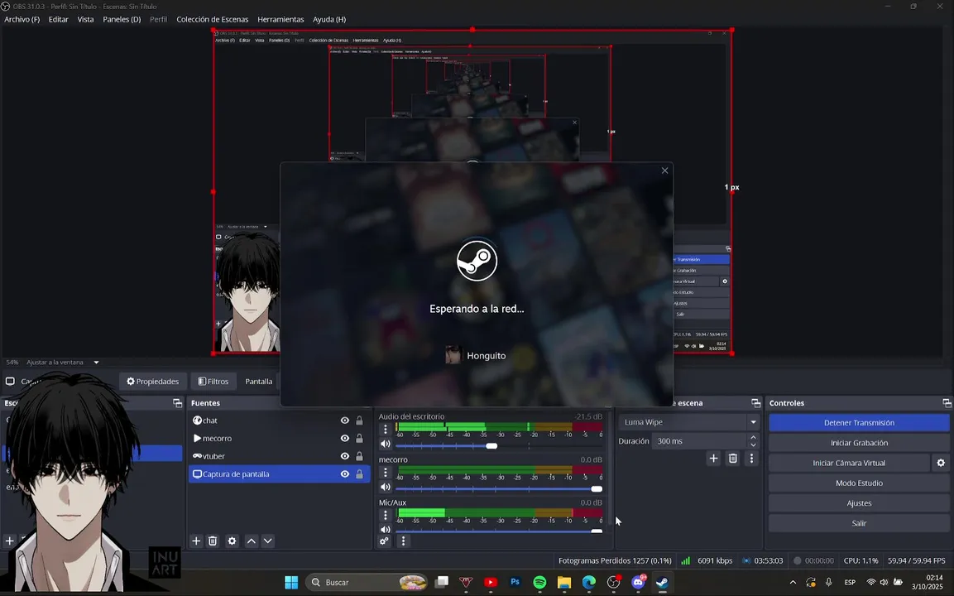Mute the mecorro audio track speaker icon
This screenshot has width=954, height=596.
[x=385, y=487]
